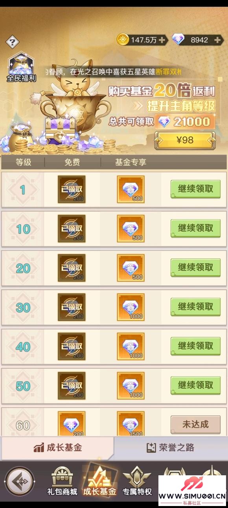
Task: Select the level 60 free diamond reward
Action: click(x=72, y=424)
